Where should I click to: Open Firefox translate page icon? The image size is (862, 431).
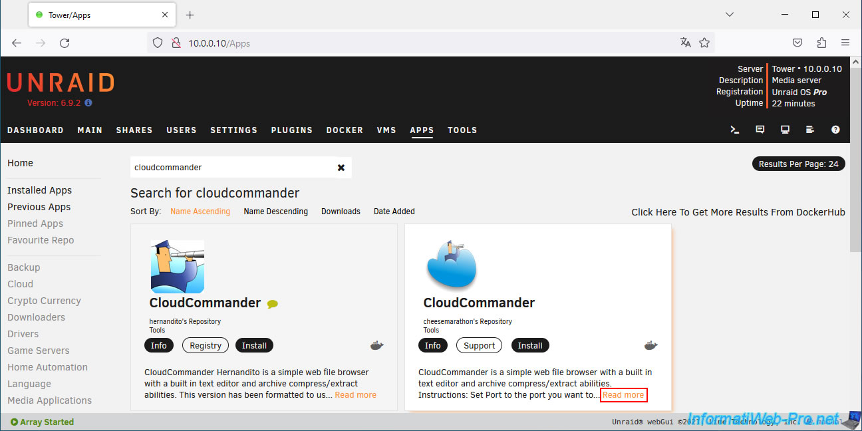tap(686, 43)
